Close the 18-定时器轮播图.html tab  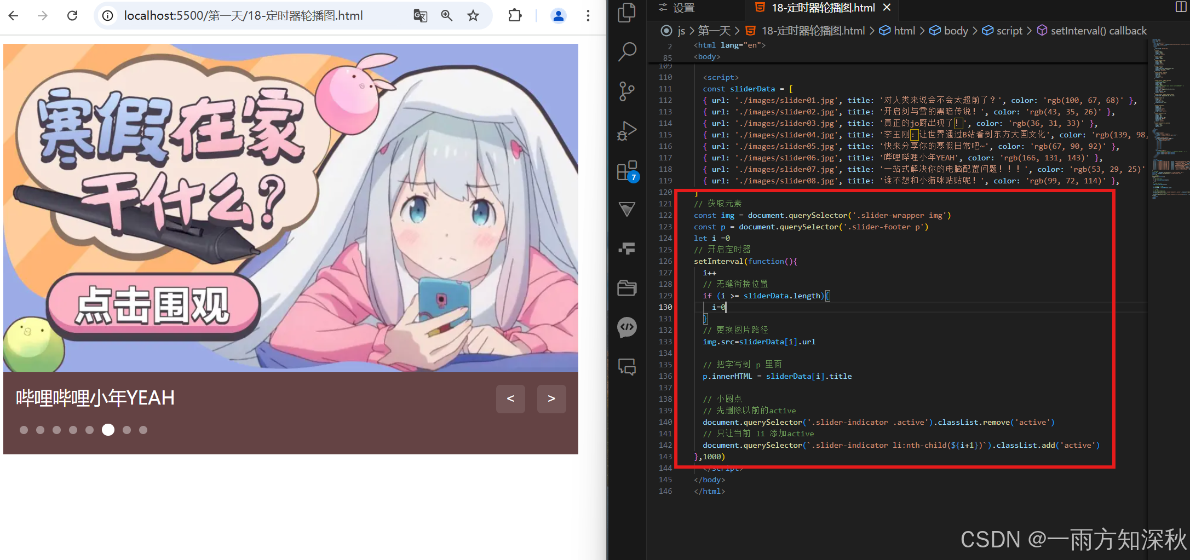(x=887, y=8)
